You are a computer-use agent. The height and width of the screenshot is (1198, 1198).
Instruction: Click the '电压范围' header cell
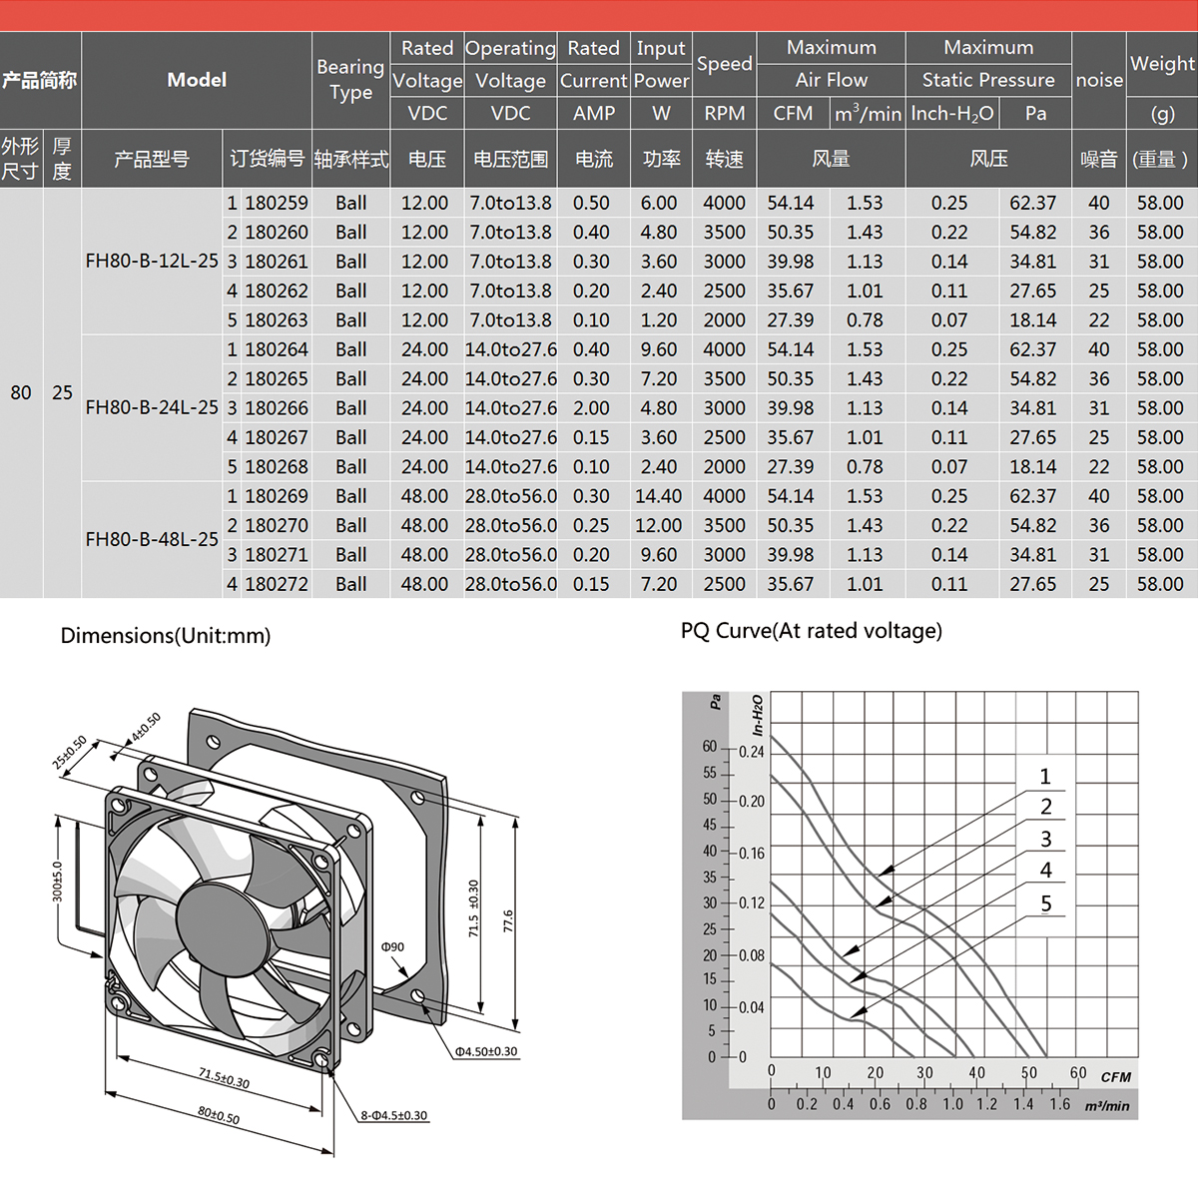pyautogui.click(x=510, y=159)
